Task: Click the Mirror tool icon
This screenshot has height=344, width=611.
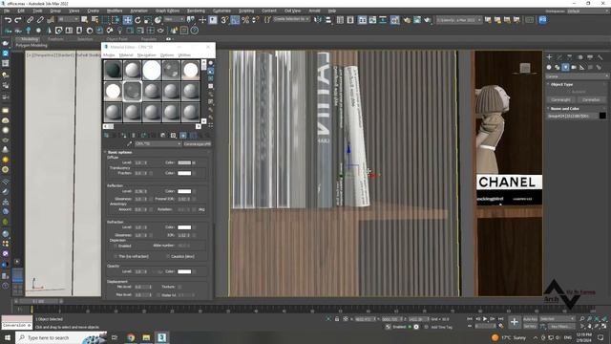Action: coord(318,20)
